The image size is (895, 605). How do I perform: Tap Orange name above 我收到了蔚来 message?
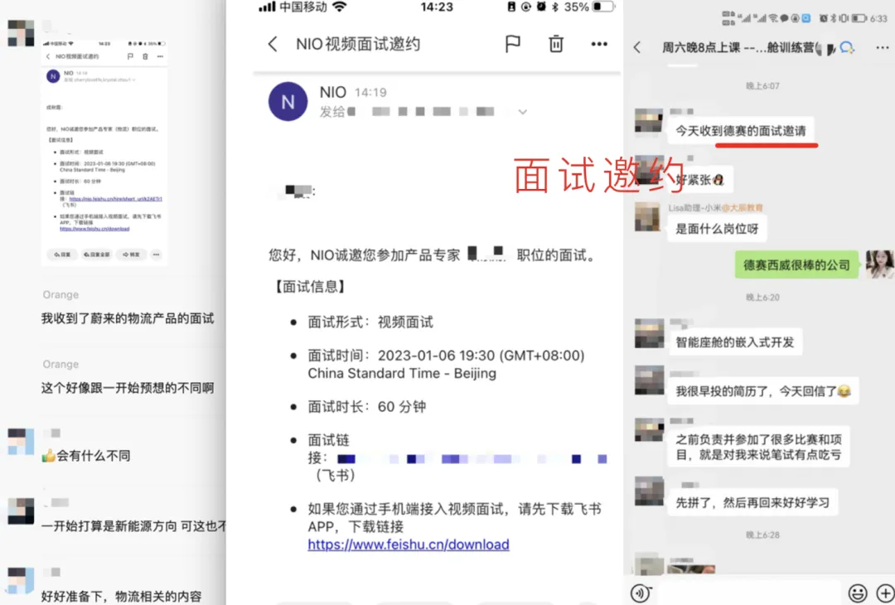coord(60,294)
